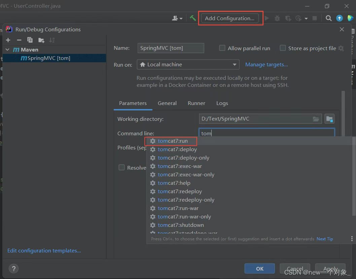Open Manage targets... link
Viewport: 356px width, 279px height.
coord(266,65)
